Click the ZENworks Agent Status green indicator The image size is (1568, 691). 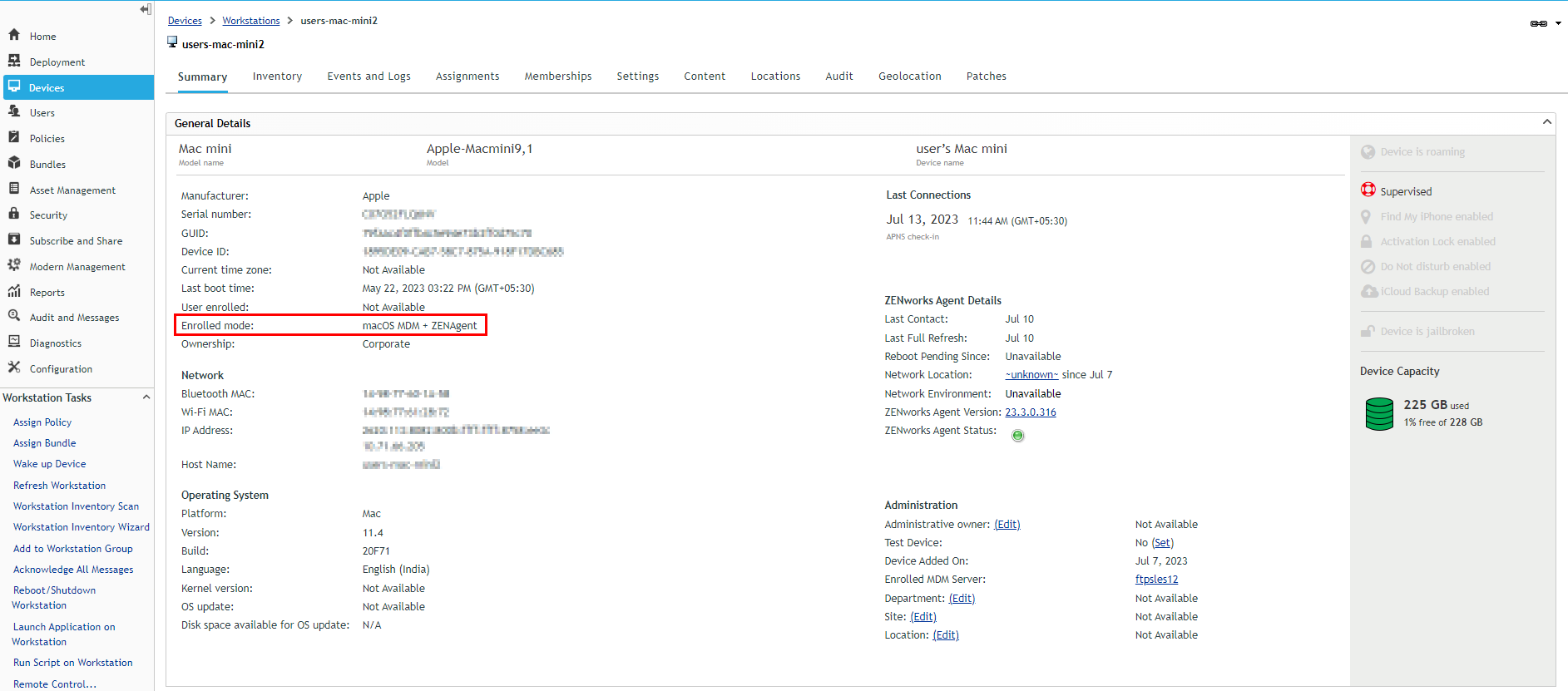[x=1017, y=435]
